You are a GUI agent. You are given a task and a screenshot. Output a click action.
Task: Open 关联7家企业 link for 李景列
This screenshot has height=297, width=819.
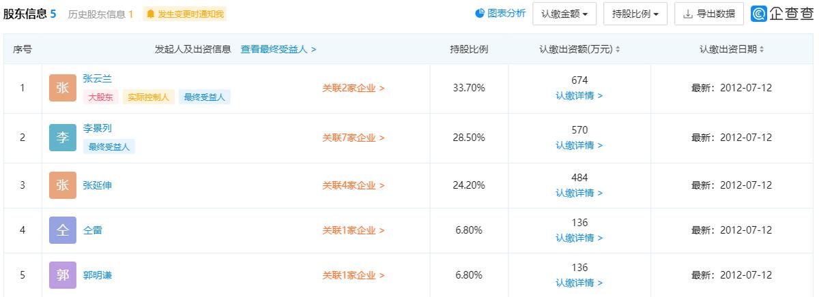click(x=354, y=138)
